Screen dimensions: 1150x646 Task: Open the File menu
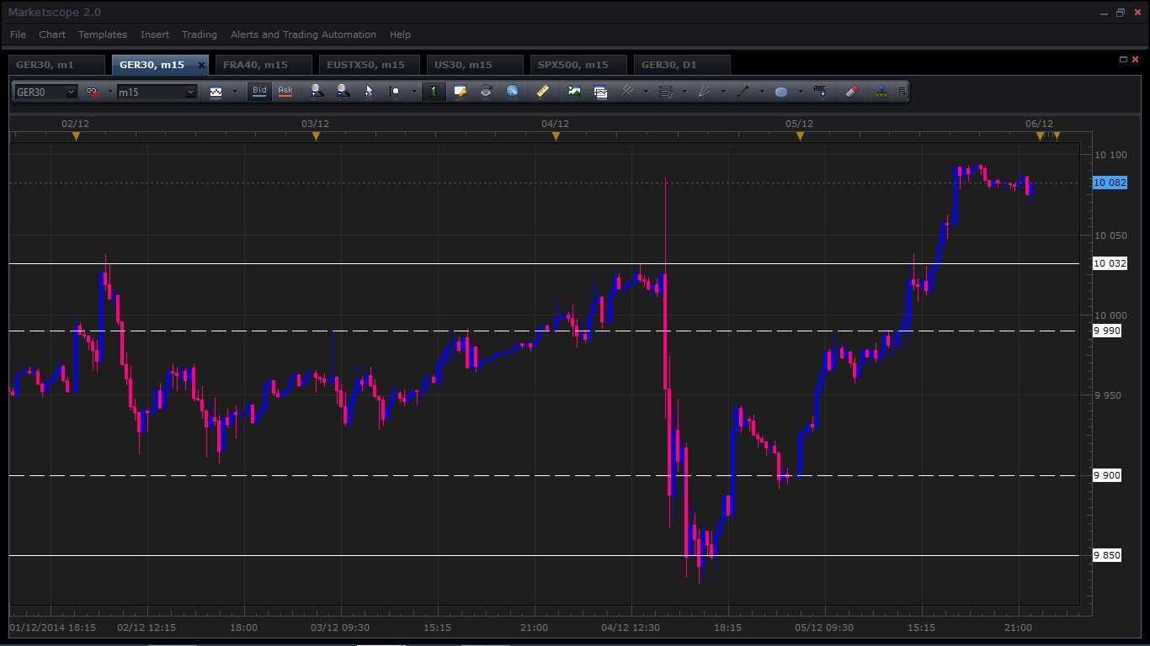pos(18,34)
